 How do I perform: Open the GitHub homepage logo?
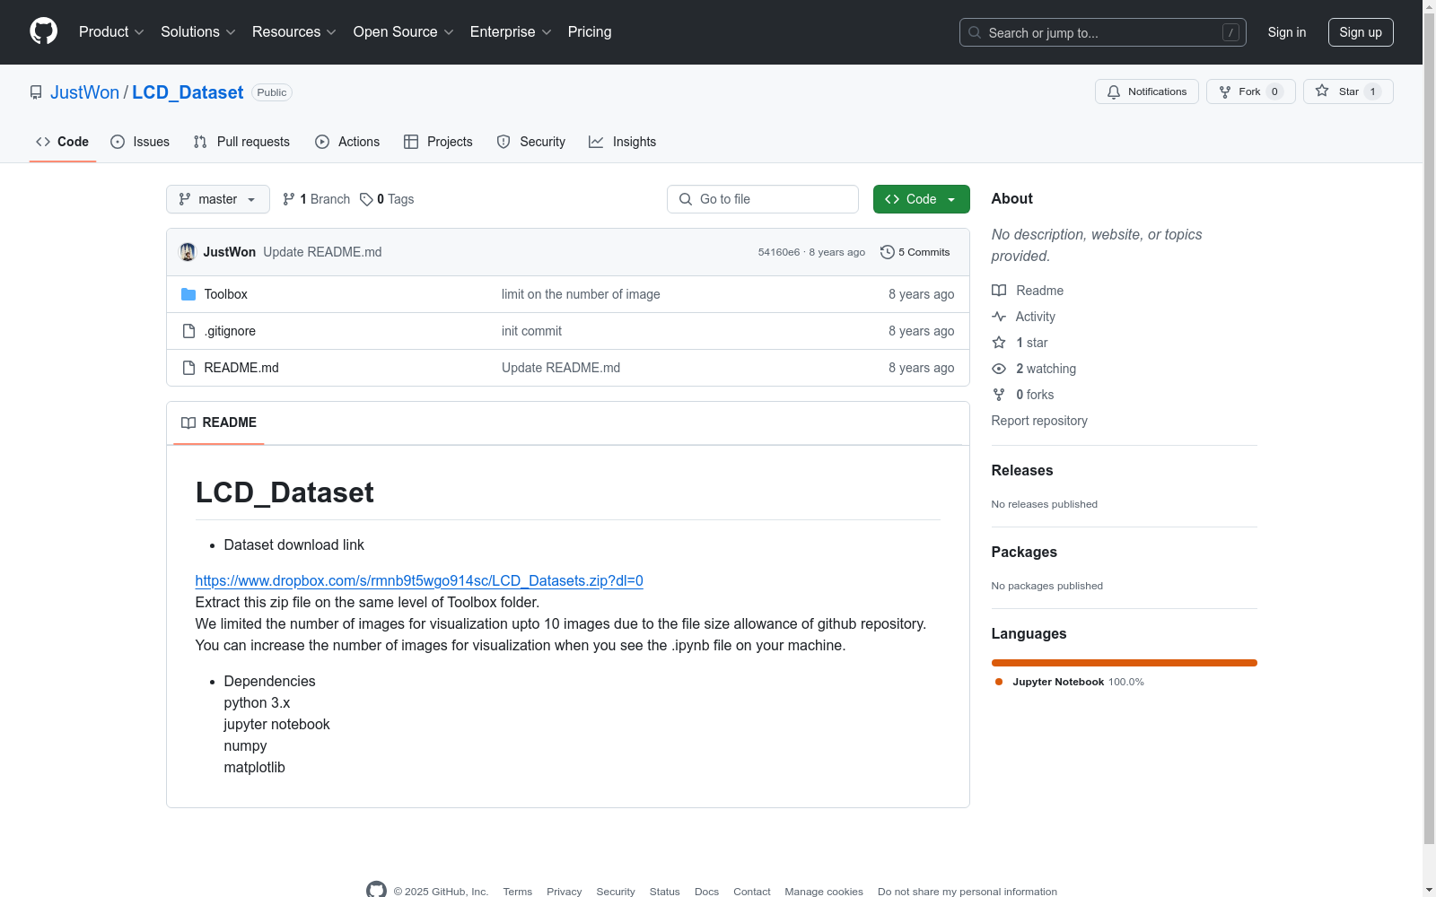pyautogui.click(x=43, y=31)
